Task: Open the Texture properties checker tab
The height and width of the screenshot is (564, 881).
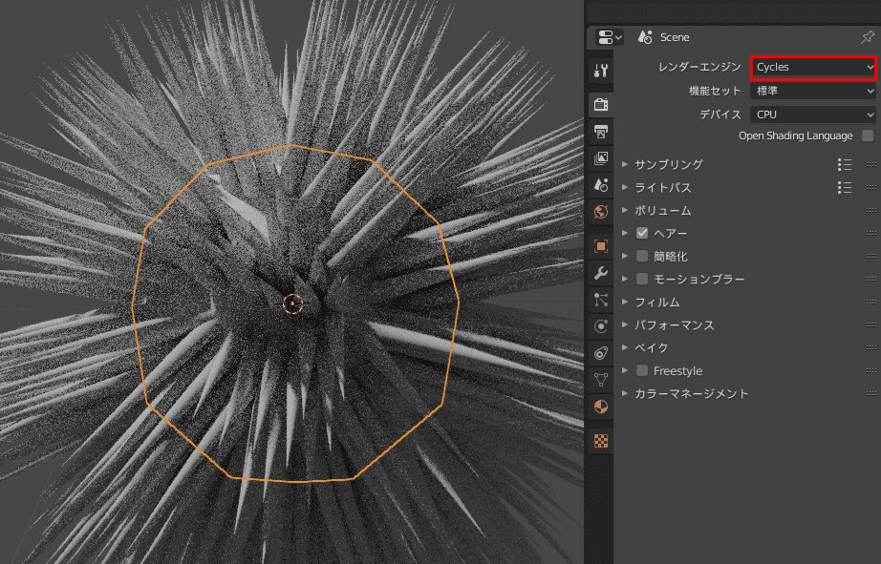Action: point(601,441)
